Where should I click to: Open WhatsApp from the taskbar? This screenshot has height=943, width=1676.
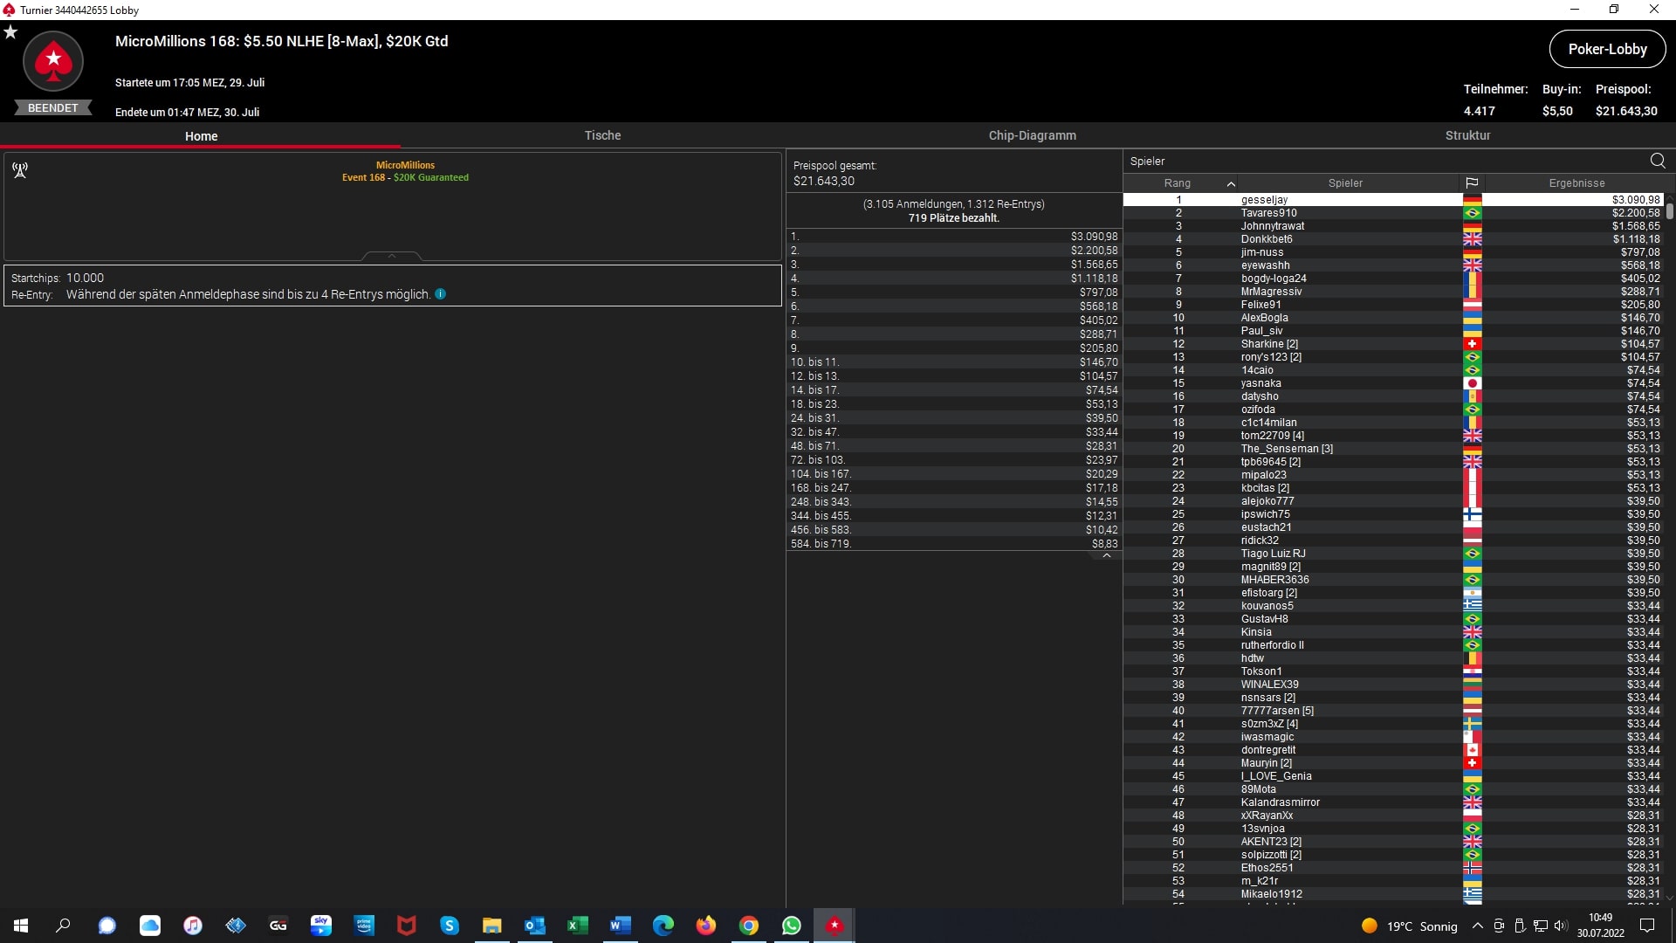792,926
